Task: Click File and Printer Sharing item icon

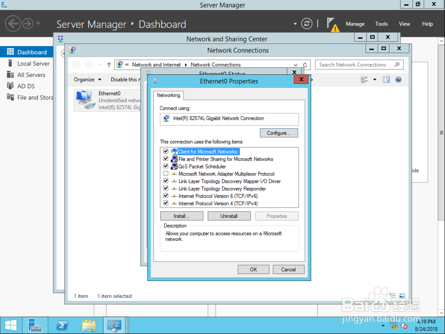Action: pyautogui.click(x=174, y=159)
